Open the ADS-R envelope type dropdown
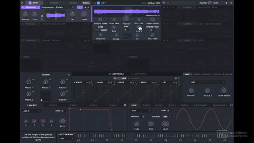This screenshot has height=143, width=254. 32,111
